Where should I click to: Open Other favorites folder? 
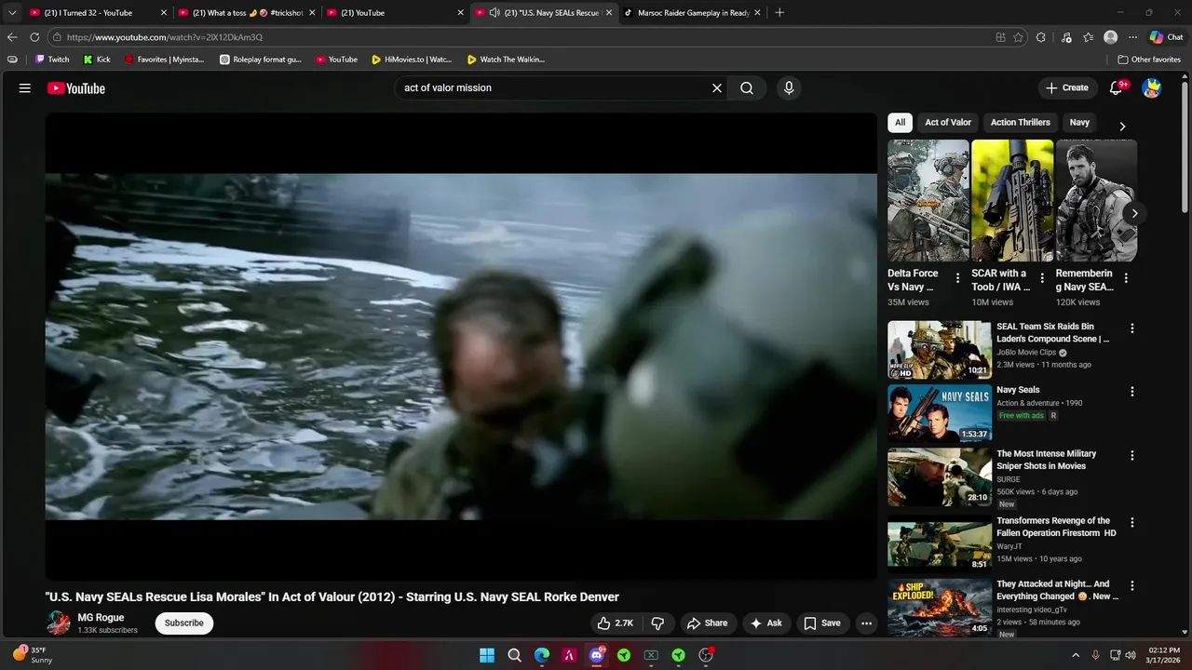point(1149,60)
